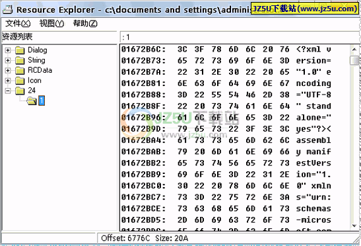Select the highlighted resource item 1
361x246 pixels.
click(x=42, y=101)
